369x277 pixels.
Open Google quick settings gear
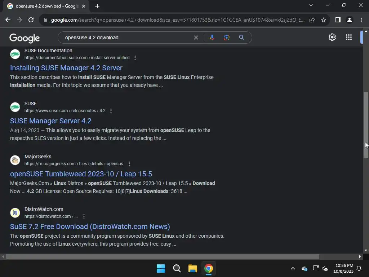[x=332, y=37]
